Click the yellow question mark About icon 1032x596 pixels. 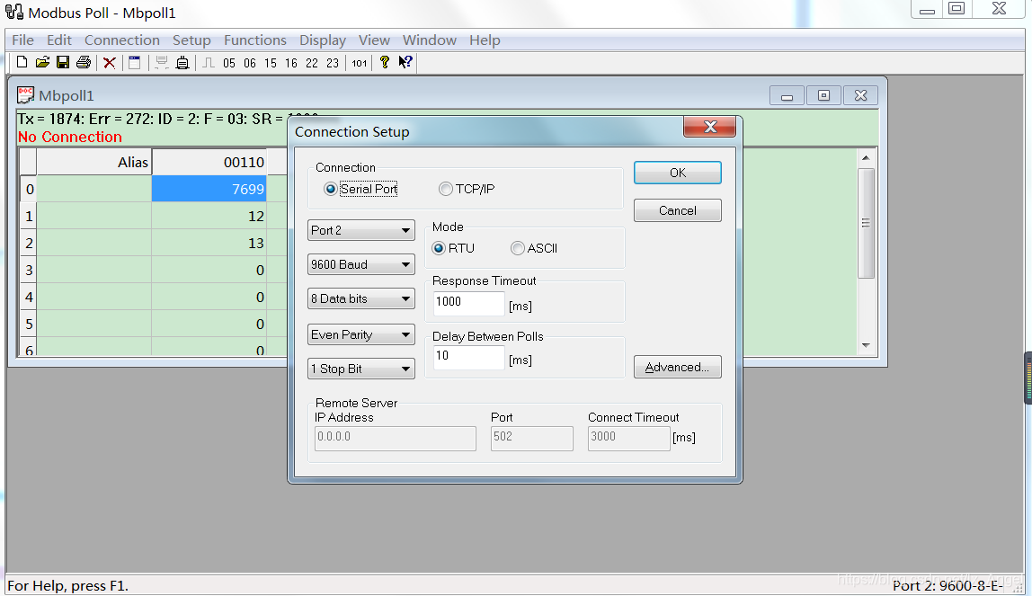(x=385, y=63)
